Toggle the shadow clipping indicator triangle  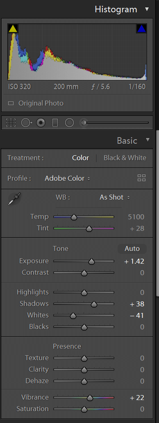tap(13, 29)
